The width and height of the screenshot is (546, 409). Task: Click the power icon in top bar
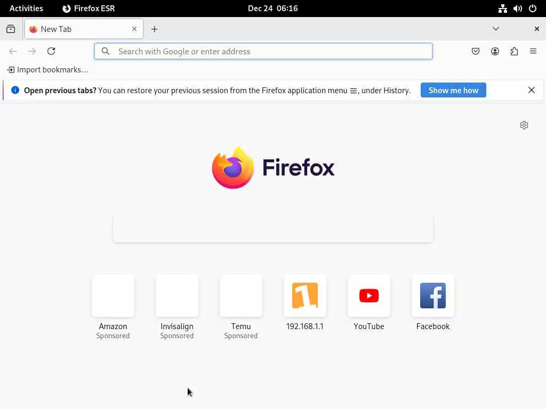tap(533, 9)
